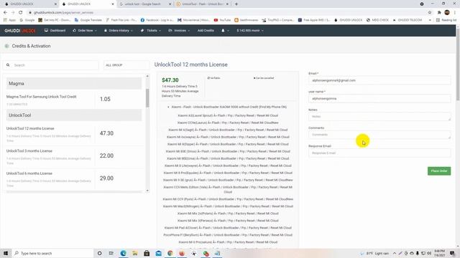Open the Mail app from the taskbar
Screen dimensions: 460x258
(158, 253)
